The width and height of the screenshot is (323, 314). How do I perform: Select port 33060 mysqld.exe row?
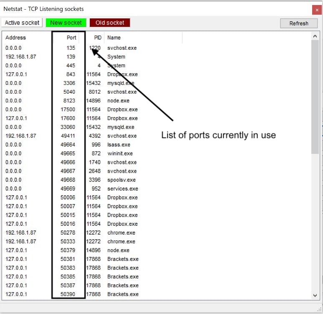click(x=71, y=127)
